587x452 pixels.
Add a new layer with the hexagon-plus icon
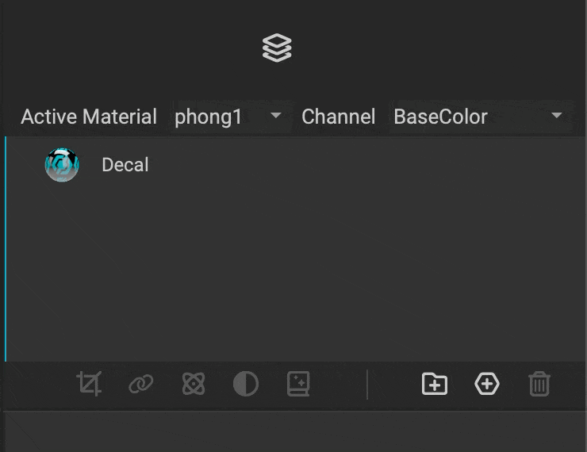coord(487,385)
